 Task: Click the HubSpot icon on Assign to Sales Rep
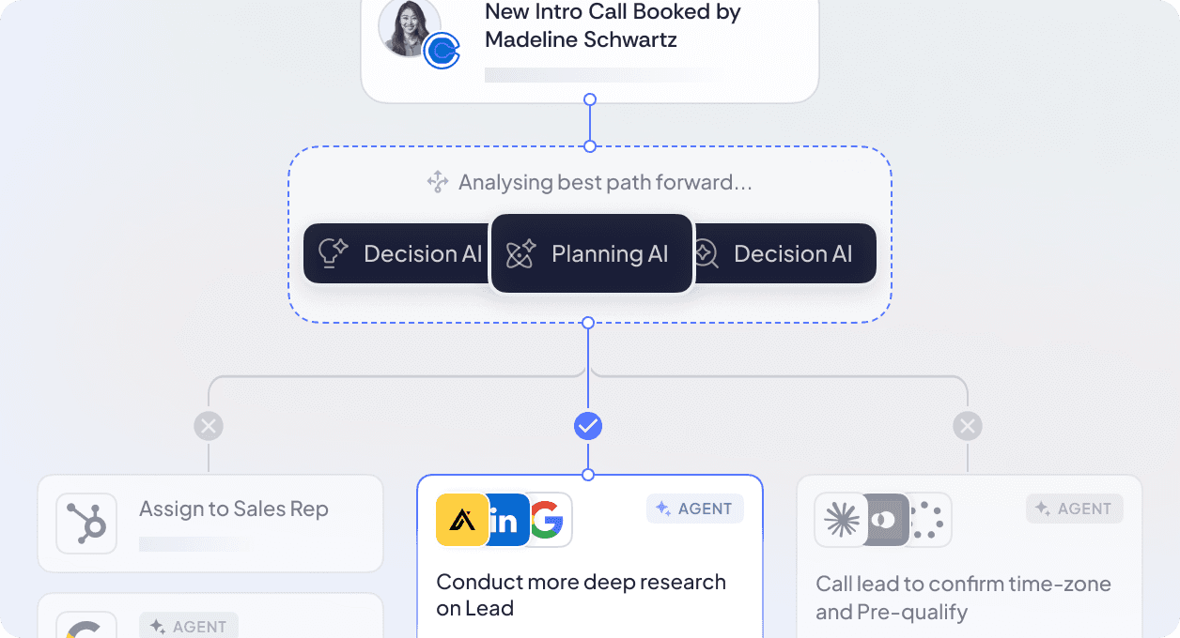tap(85, 524)
